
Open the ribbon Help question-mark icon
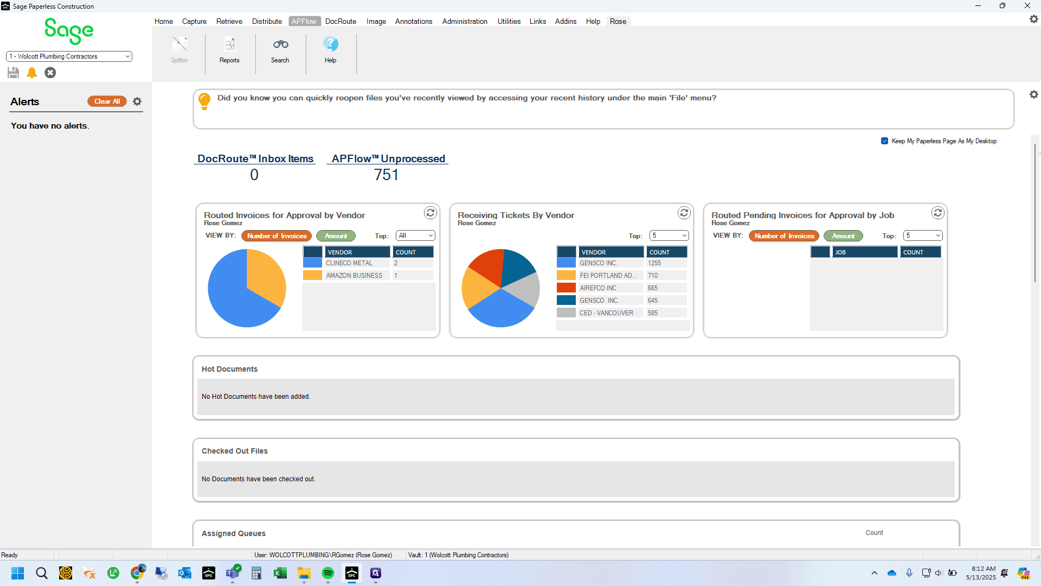point(331,50)
